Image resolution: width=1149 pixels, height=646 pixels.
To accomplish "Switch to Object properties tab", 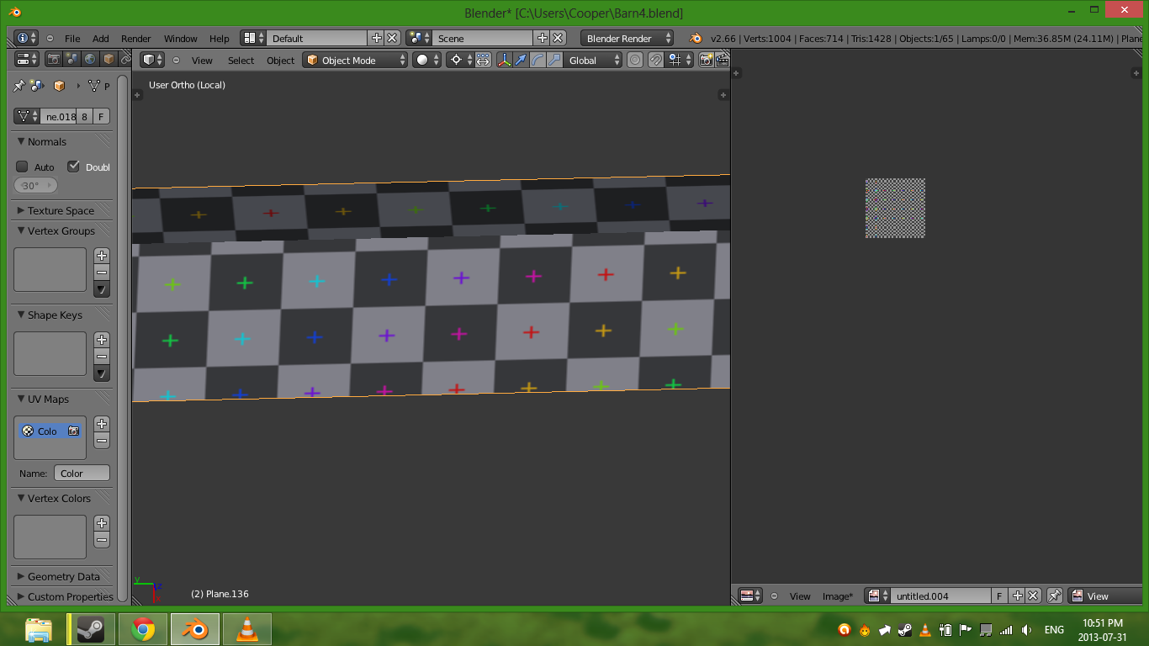I will 109,59.
